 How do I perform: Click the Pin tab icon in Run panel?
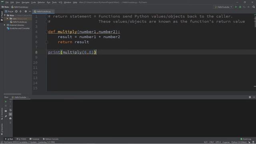coord(6,116)
